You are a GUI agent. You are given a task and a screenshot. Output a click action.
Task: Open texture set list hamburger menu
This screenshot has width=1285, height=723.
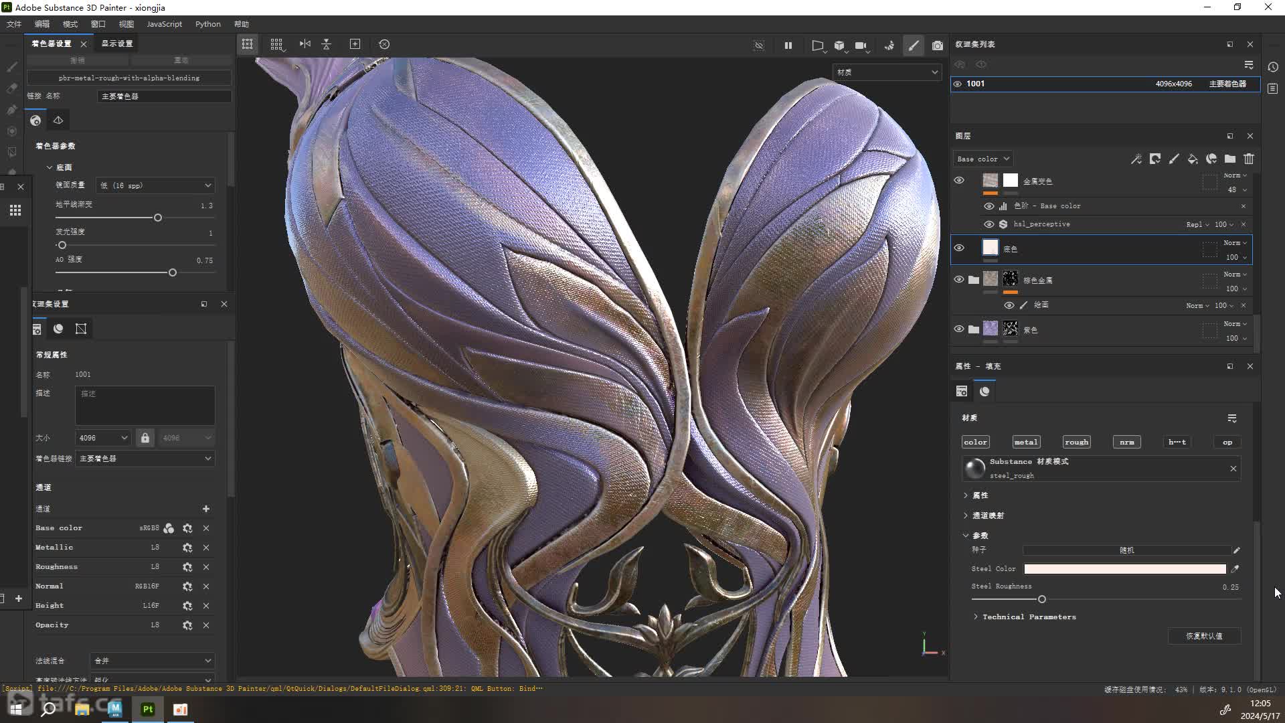[x=1249, y=65]
